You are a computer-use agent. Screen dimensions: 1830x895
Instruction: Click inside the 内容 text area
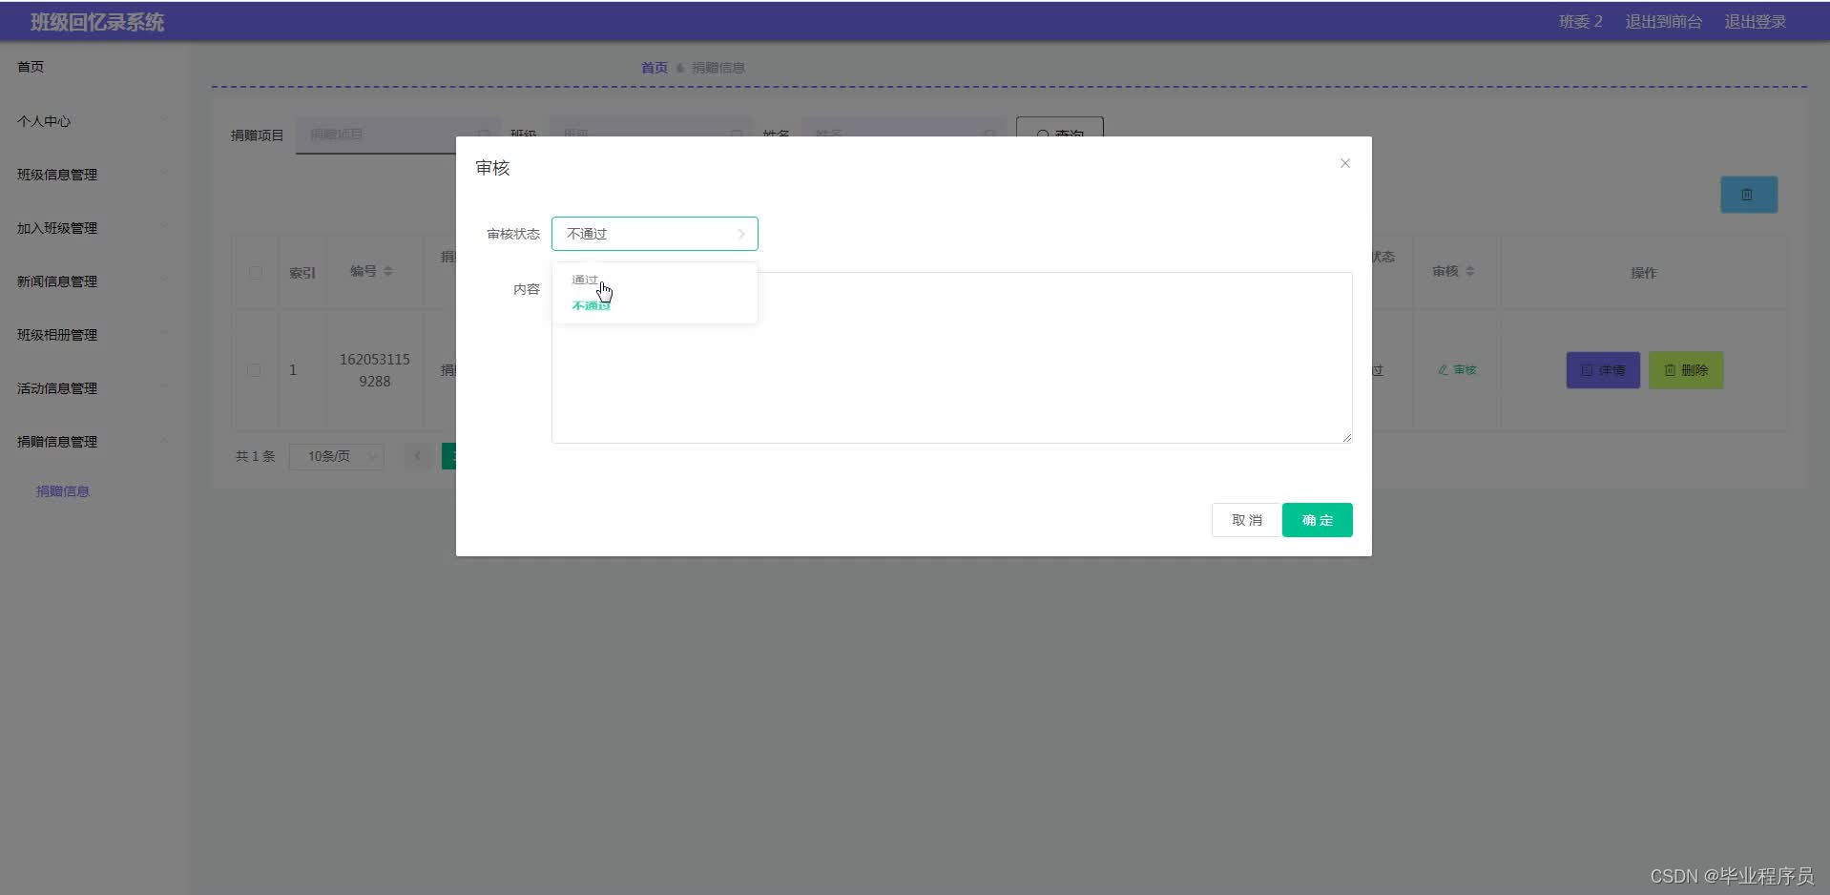[x=951, y=358]
